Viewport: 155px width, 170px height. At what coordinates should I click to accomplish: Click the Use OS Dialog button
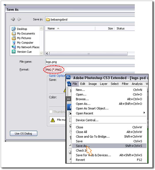23,133
